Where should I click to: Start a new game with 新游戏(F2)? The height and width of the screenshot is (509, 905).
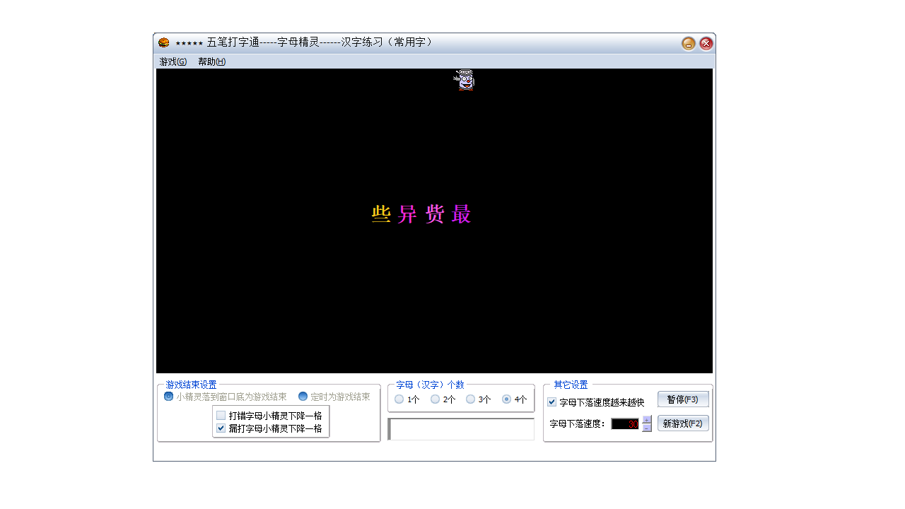pos(683,423)
